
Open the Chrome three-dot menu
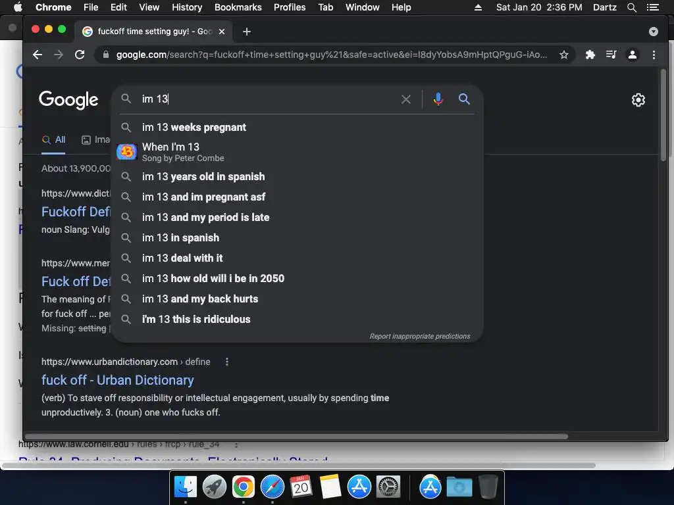(x=654, y=55)
